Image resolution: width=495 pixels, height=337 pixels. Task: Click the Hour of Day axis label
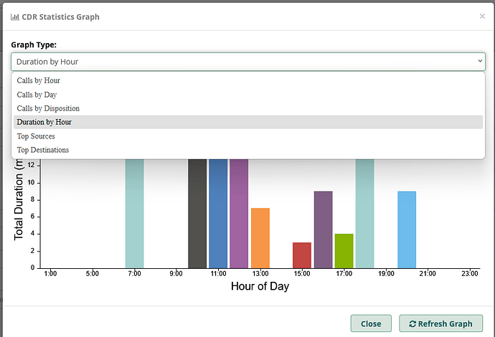pyautogui.click(x=260, y=286)
